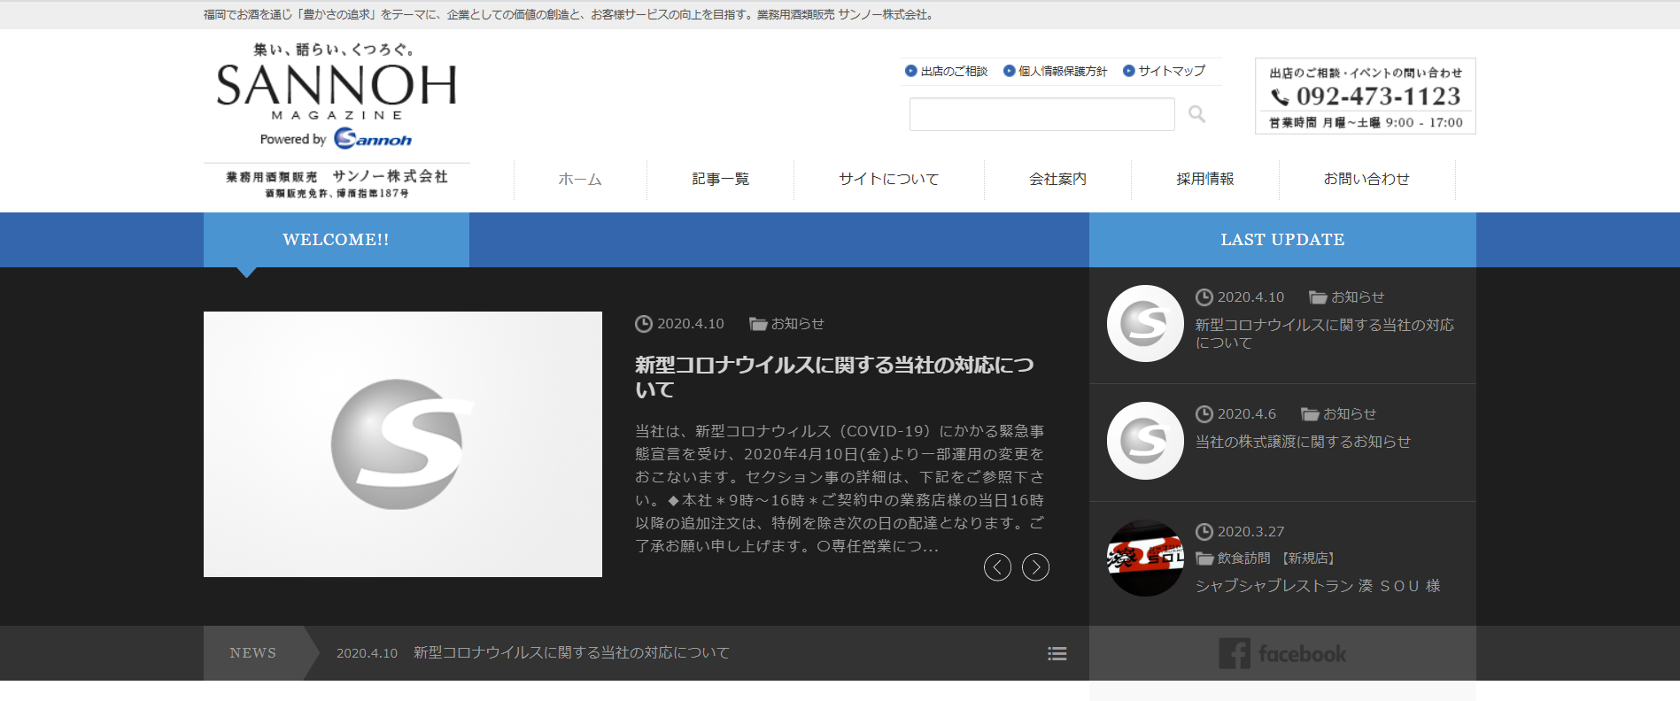
Task: Click the Sannoh powered-by logo
Action: (373, 139)
